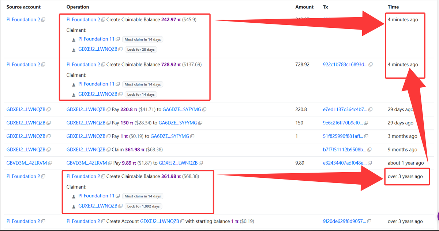Click the 'Source account' column header
This screenshot has height=231, width=439.
(24, 7)
